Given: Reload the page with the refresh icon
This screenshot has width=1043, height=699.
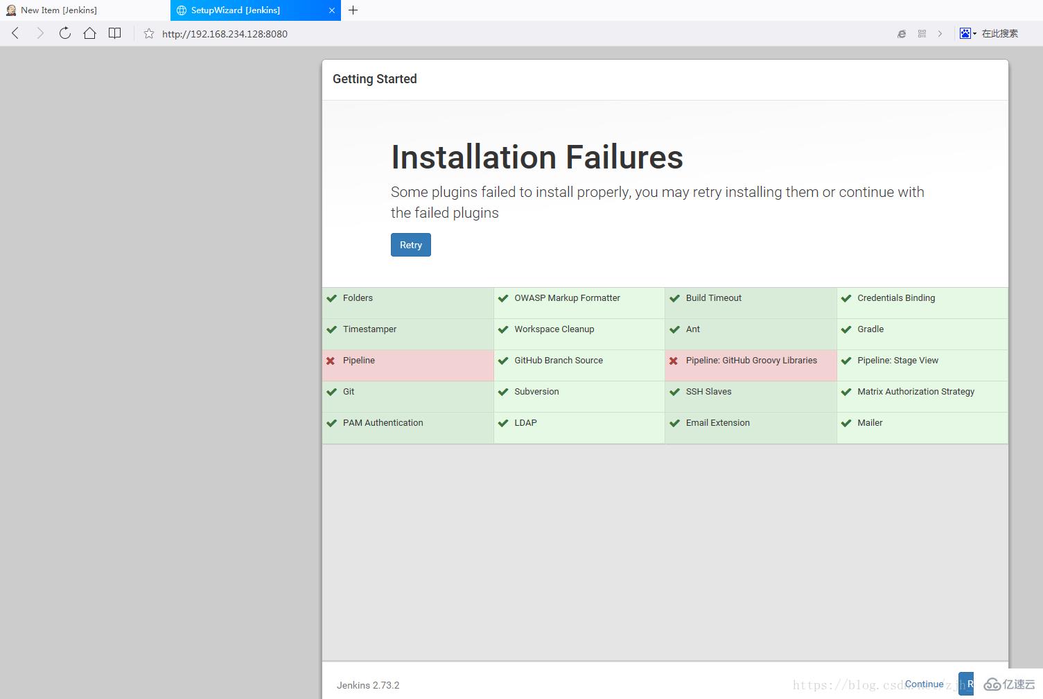Looking at the screenshot, I should pyautogui.click(x=65, y=33).
